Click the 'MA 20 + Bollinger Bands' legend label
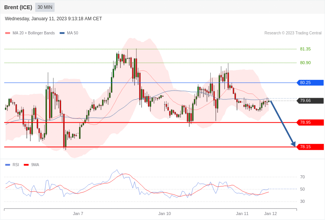325x220 pixels. (34, 33)
